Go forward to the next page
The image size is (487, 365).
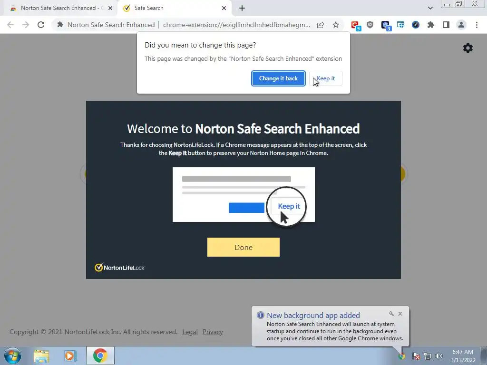point(26,25)
